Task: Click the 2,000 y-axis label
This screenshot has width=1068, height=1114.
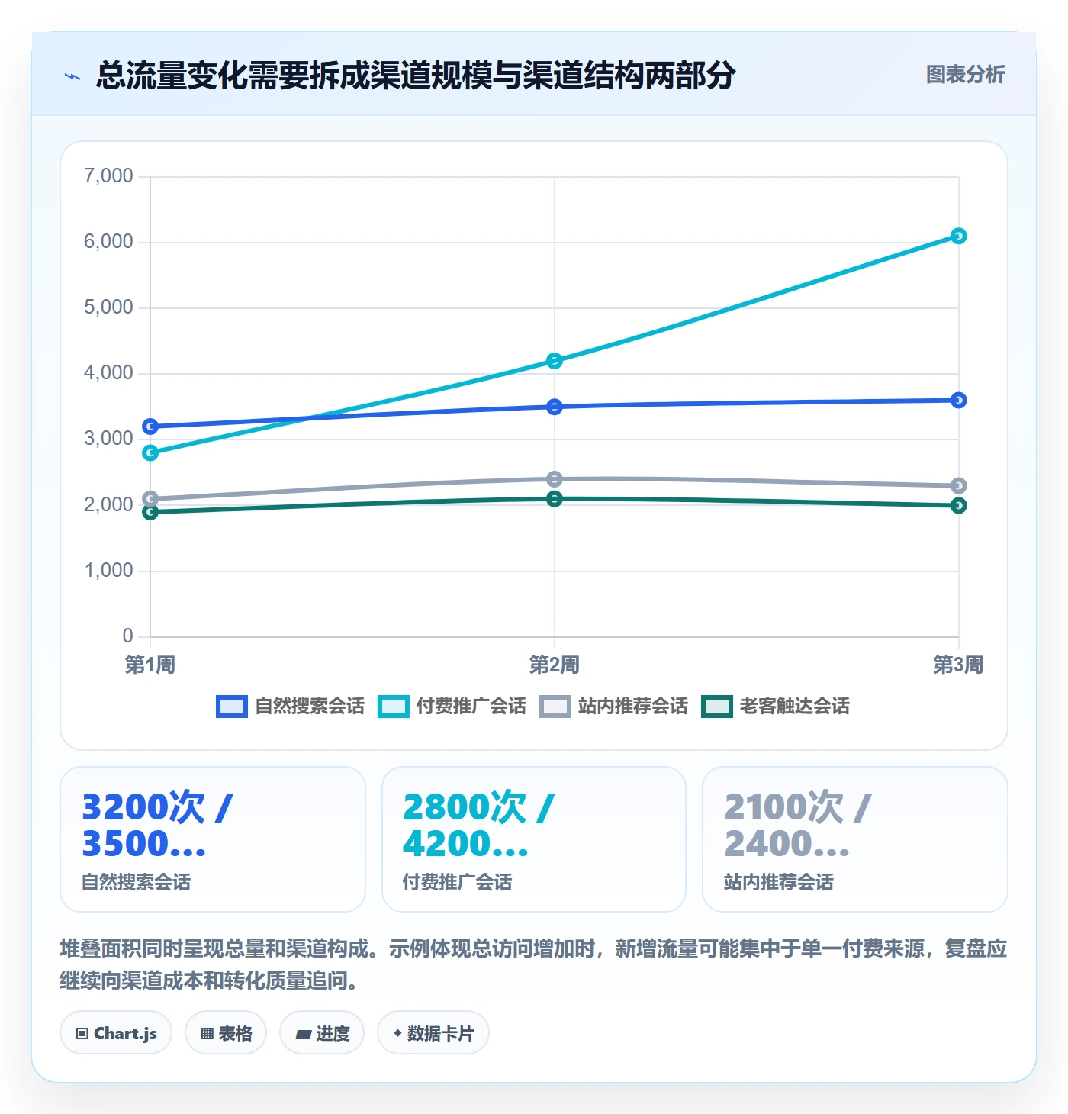Action: (108, 505)
